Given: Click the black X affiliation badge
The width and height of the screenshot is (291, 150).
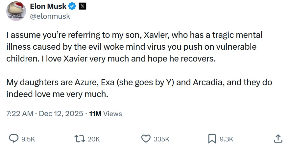Looking at the screenshot, I should pos(83,6).
